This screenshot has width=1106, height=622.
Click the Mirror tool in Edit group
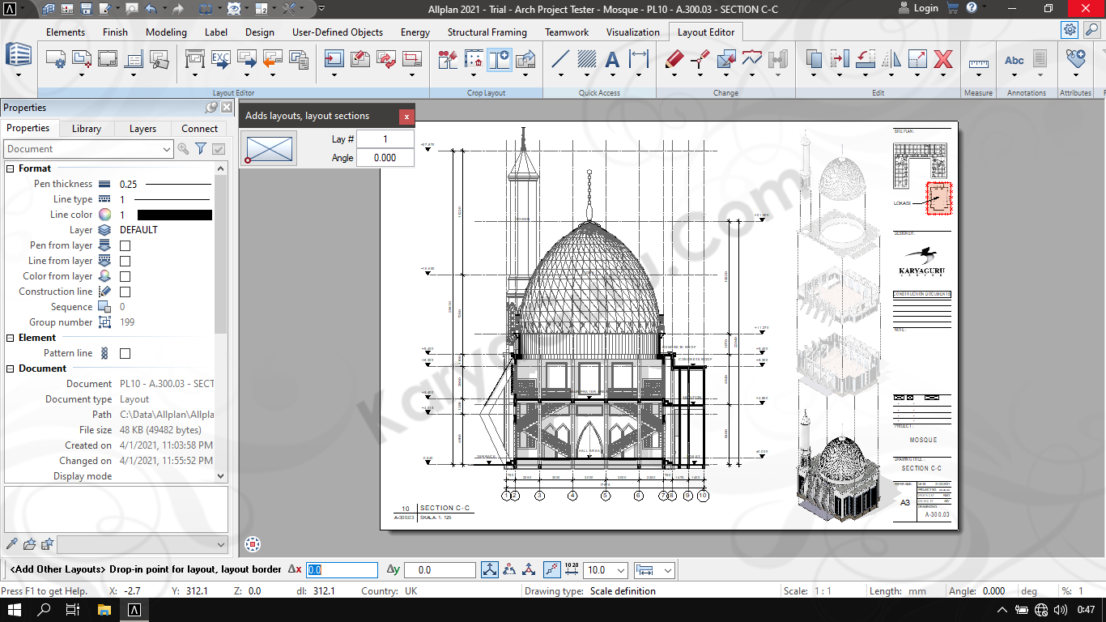coord(891,59)
